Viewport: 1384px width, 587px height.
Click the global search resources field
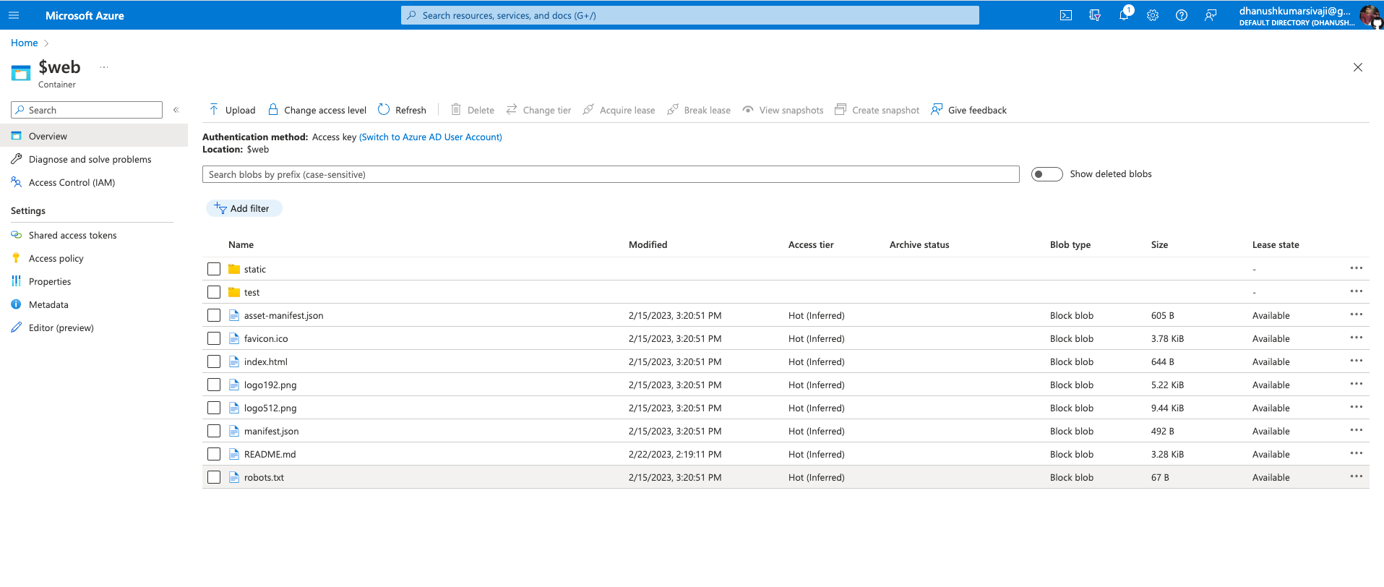pyautogui.click(x=690, y=15)
